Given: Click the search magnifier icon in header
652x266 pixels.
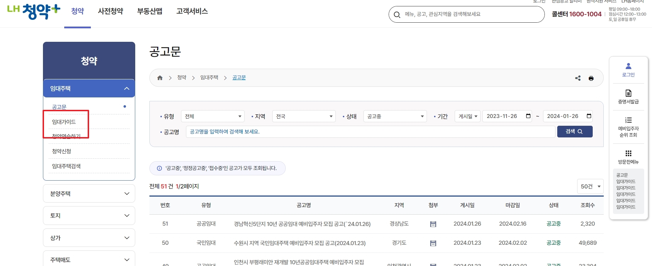Looking at the screenshot, I should [397, 15].
